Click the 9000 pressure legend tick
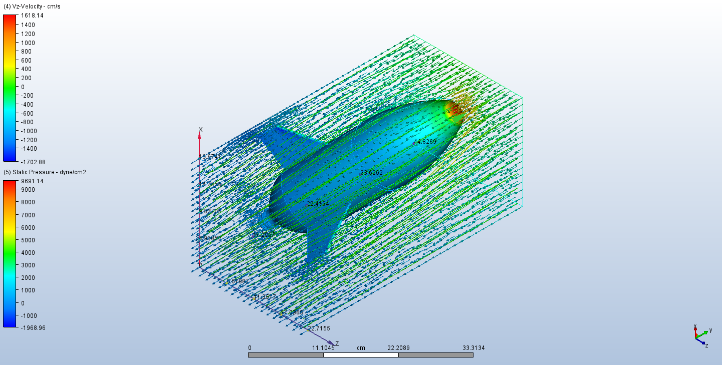 point(28,190)
